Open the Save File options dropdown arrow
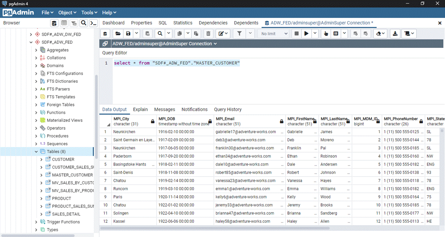 pyautogui.click(x=137, y=34)
